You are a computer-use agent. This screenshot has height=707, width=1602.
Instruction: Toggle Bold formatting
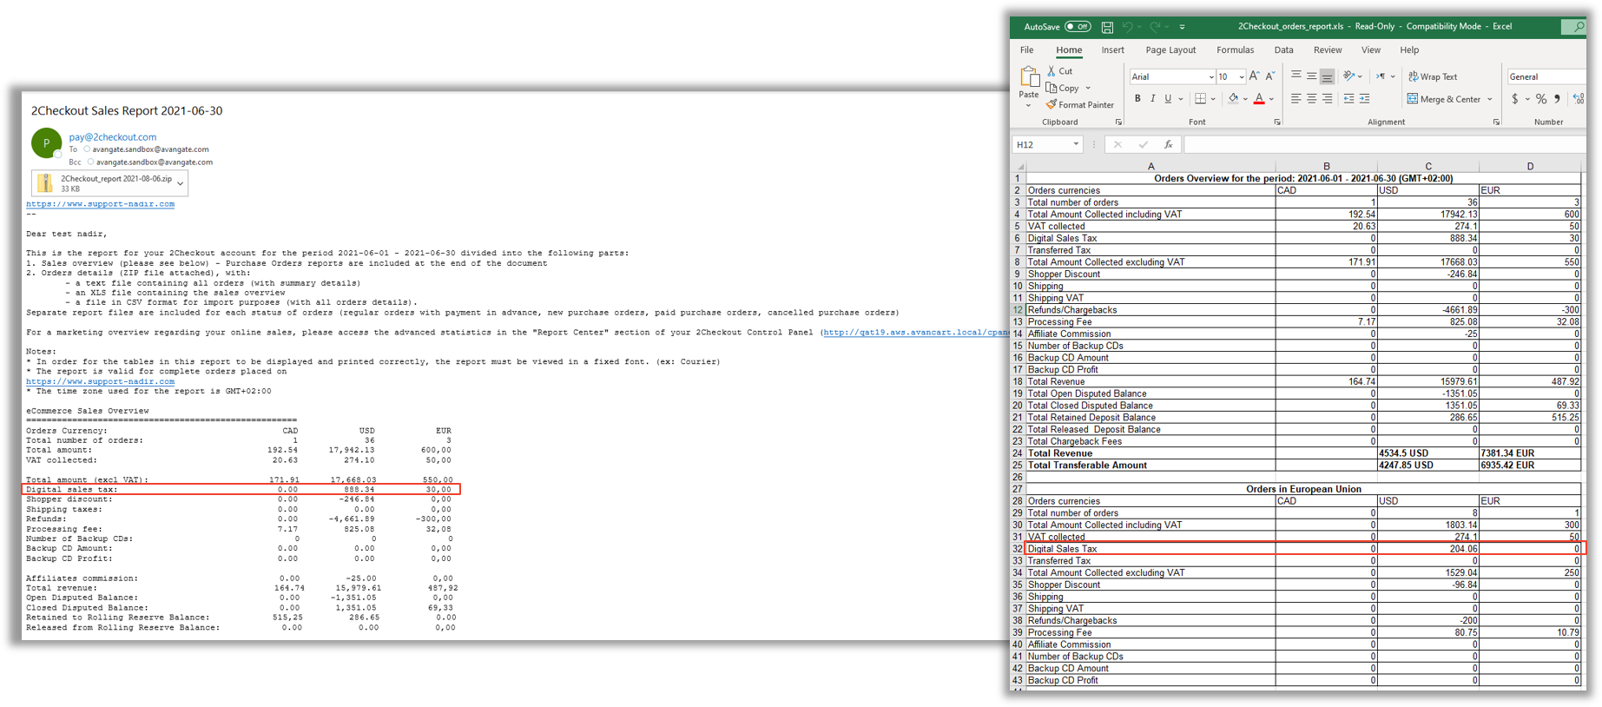(x=1137, y=99)
